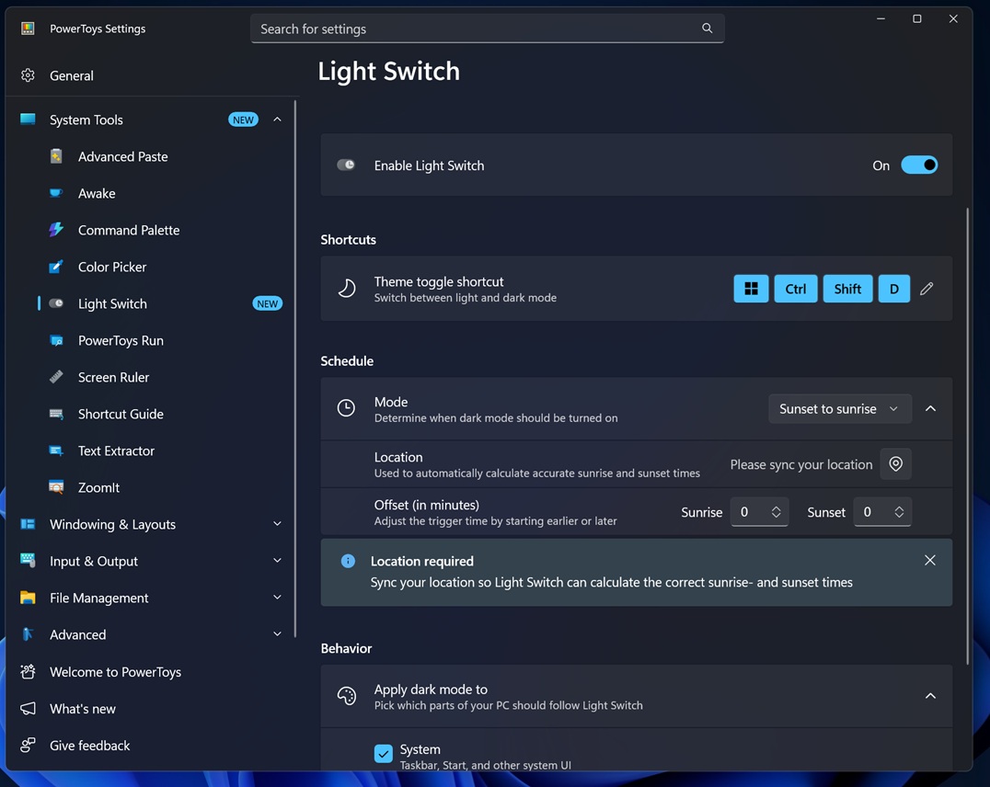The width and height of the screenshot is (990, 787).
Task: Click the location pin sync button
Action: [x=895, y=464]
